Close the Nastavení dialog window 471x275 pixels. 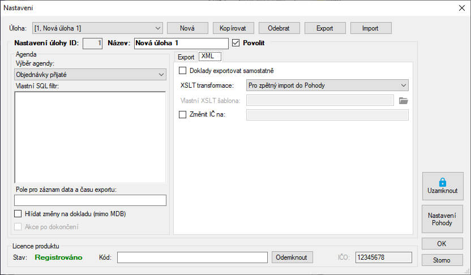coord(461,7)
